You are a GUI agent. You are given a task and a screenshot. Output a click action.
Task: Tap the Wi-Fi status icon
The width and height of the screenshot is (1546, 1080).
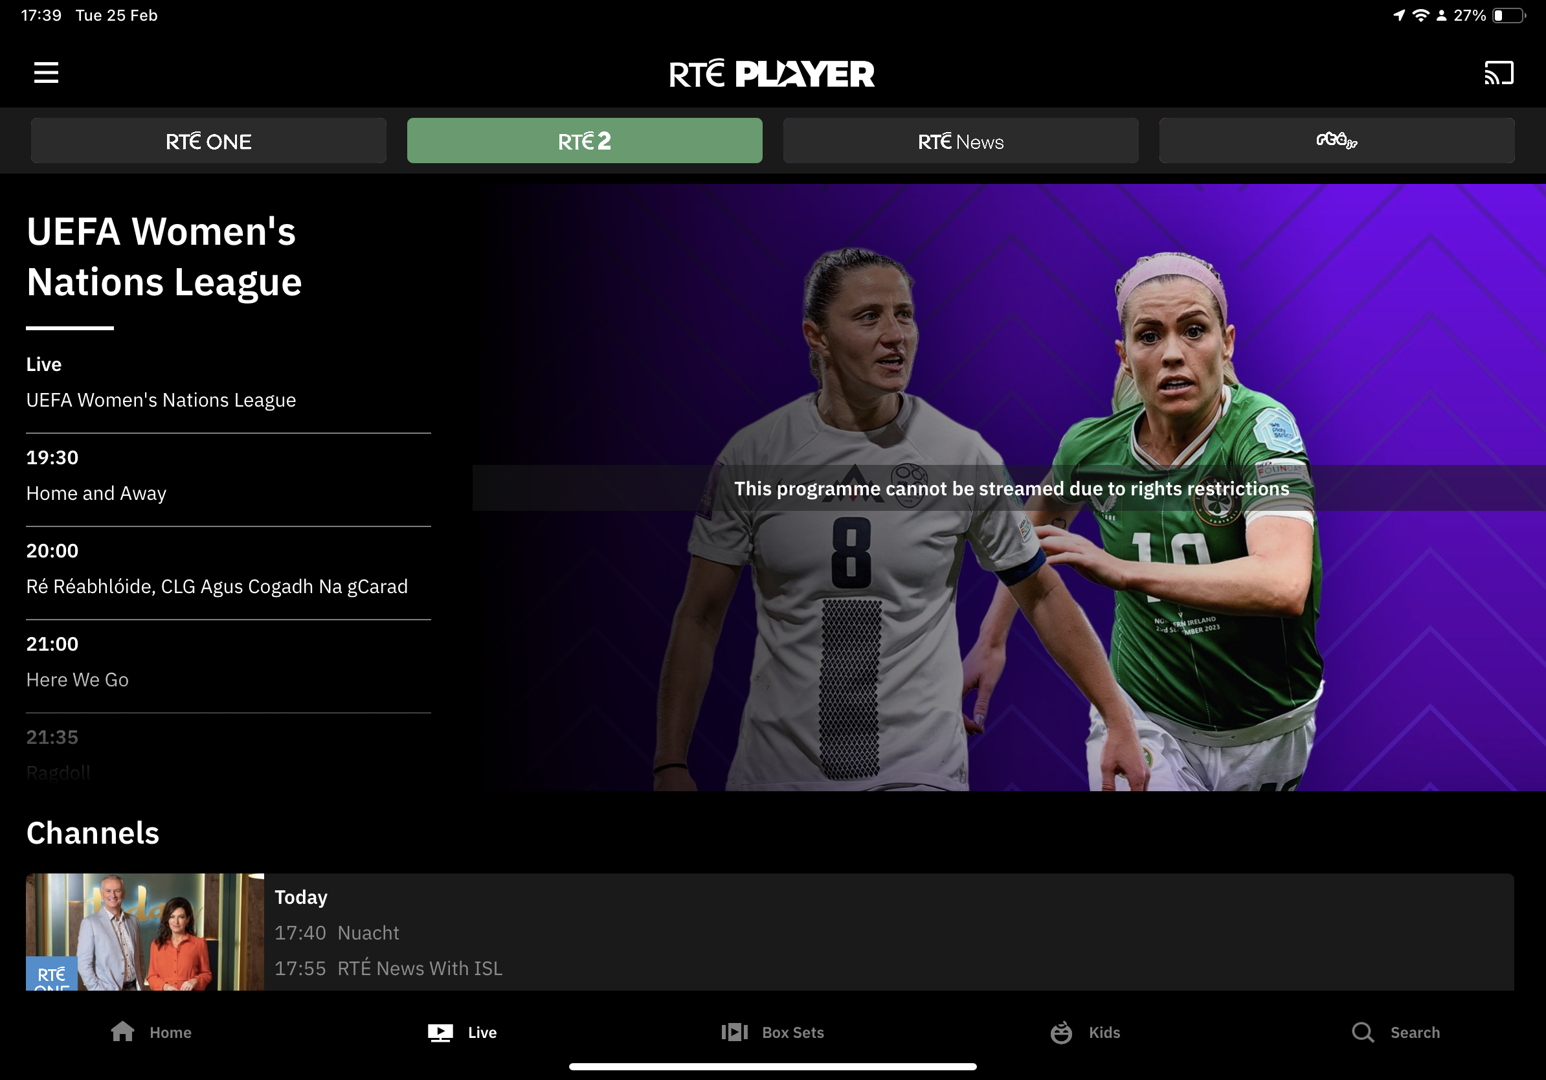[x=1421, y=16]
